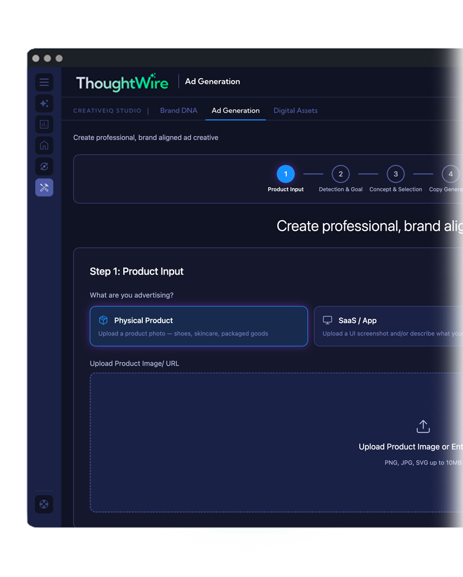Jump to step 3 Concept & Selection
The height and width of the screenshot is (577, 463).
pos(396,174)
